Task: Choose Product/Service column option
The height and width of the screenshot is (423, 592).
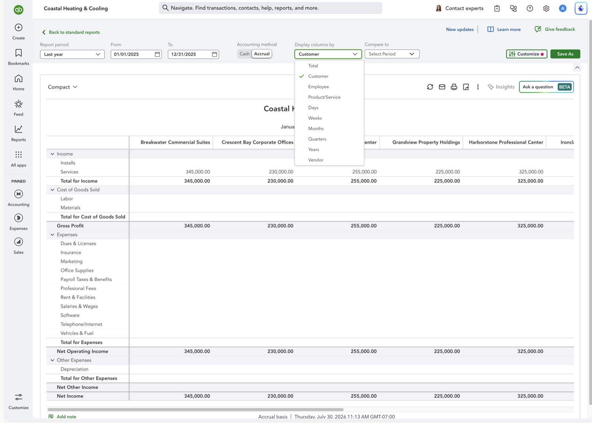Action: (329, 97)
